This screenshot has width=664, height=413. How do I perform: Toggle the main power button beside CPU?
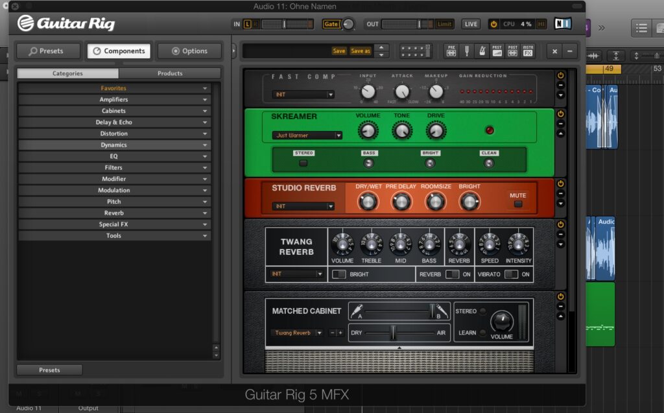[493, 24]
